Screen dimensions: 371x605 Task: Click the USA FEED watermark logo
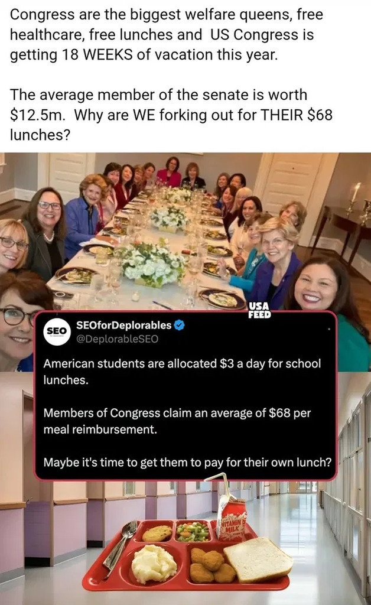[x=259, y=310]
